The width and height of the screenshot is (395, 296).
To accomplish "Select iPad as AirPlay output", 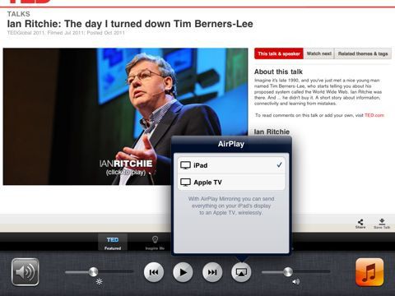I will pyautogui.click(x=231, y=165).
